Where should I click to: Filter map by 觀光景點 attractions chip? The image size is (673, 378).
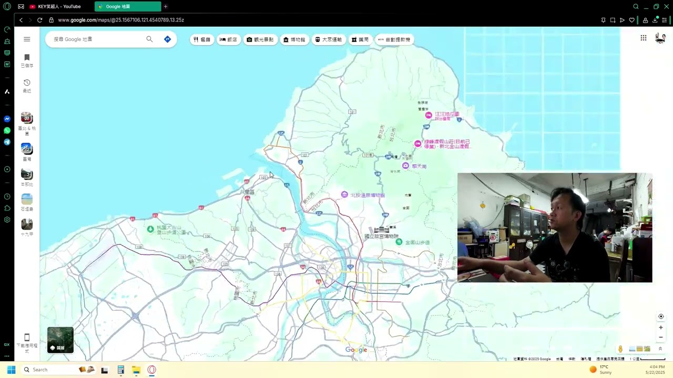(260, 39)
